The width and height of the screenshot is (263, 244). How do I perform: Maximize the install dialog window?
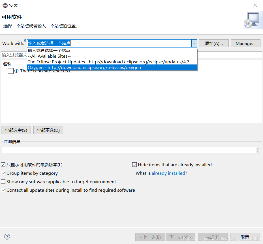click(x=238, y=6)
